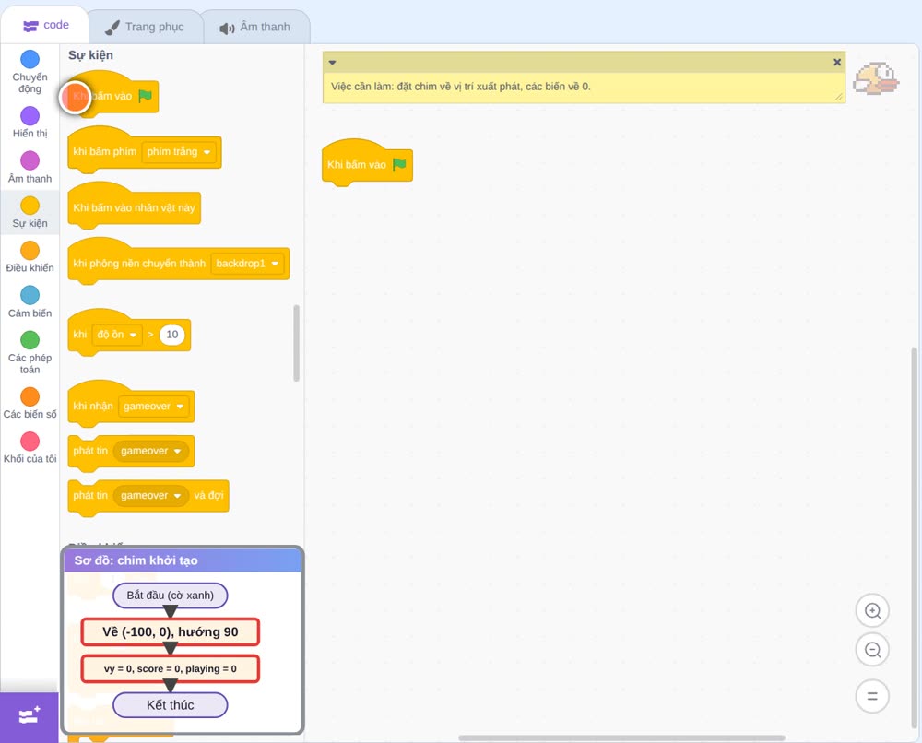Viewport: 922px width, 743px height.
Task: Click the value 10 input field
Action: 171,335
